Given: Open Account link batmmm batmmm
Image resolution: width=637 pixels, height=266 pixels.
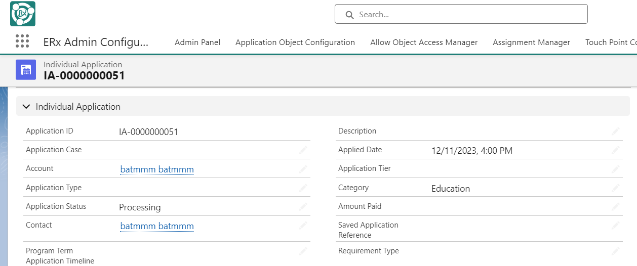Looking at the screenshot, I should (x=157, y=169).
